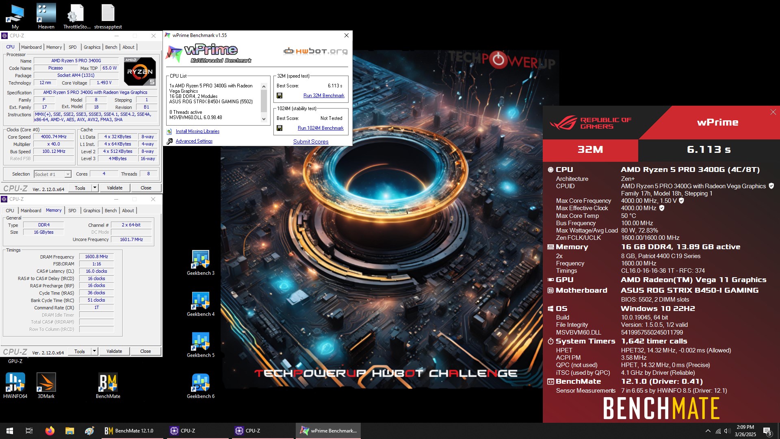Open About tab in upper CPU-Z
Image resolution: width=780 pixels, height=439 pixels.
point(128,47)
